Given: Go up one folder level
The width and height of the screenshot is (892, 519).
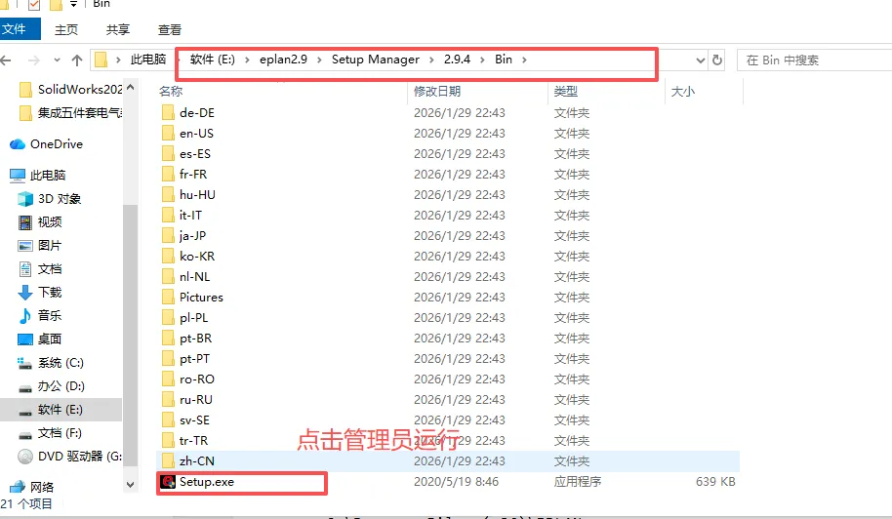Looking at the screenshot, I should pyautogui.click(x=77, y=60).
